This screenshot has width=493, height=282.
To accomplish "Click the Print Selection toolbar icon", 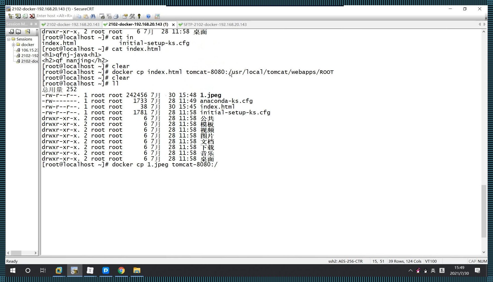I will (x=109, y=16).
